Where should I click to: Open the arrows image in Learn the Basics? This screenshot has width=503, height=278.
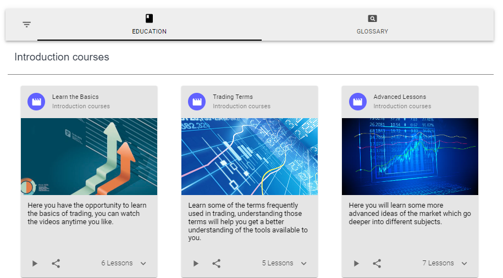(89, 157)
